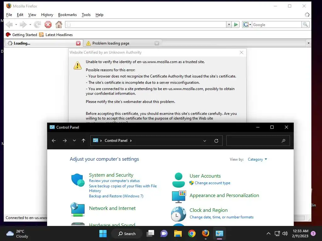Reload the page in Firefox toolbar
Viewport: 322px width, 241px height.
click(37, 24)
